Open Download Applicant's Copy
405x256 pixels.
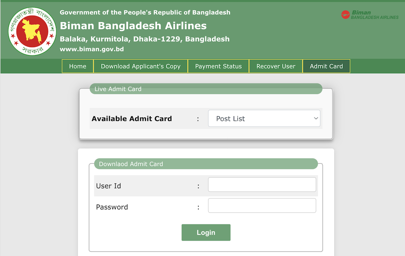(x=141, y=66)
